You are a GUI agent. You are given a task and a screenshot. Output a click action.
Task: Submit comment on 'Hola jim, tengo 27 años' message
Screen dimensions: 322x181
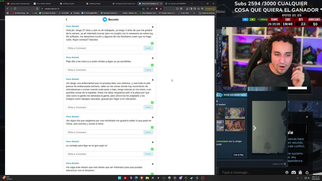148,48
